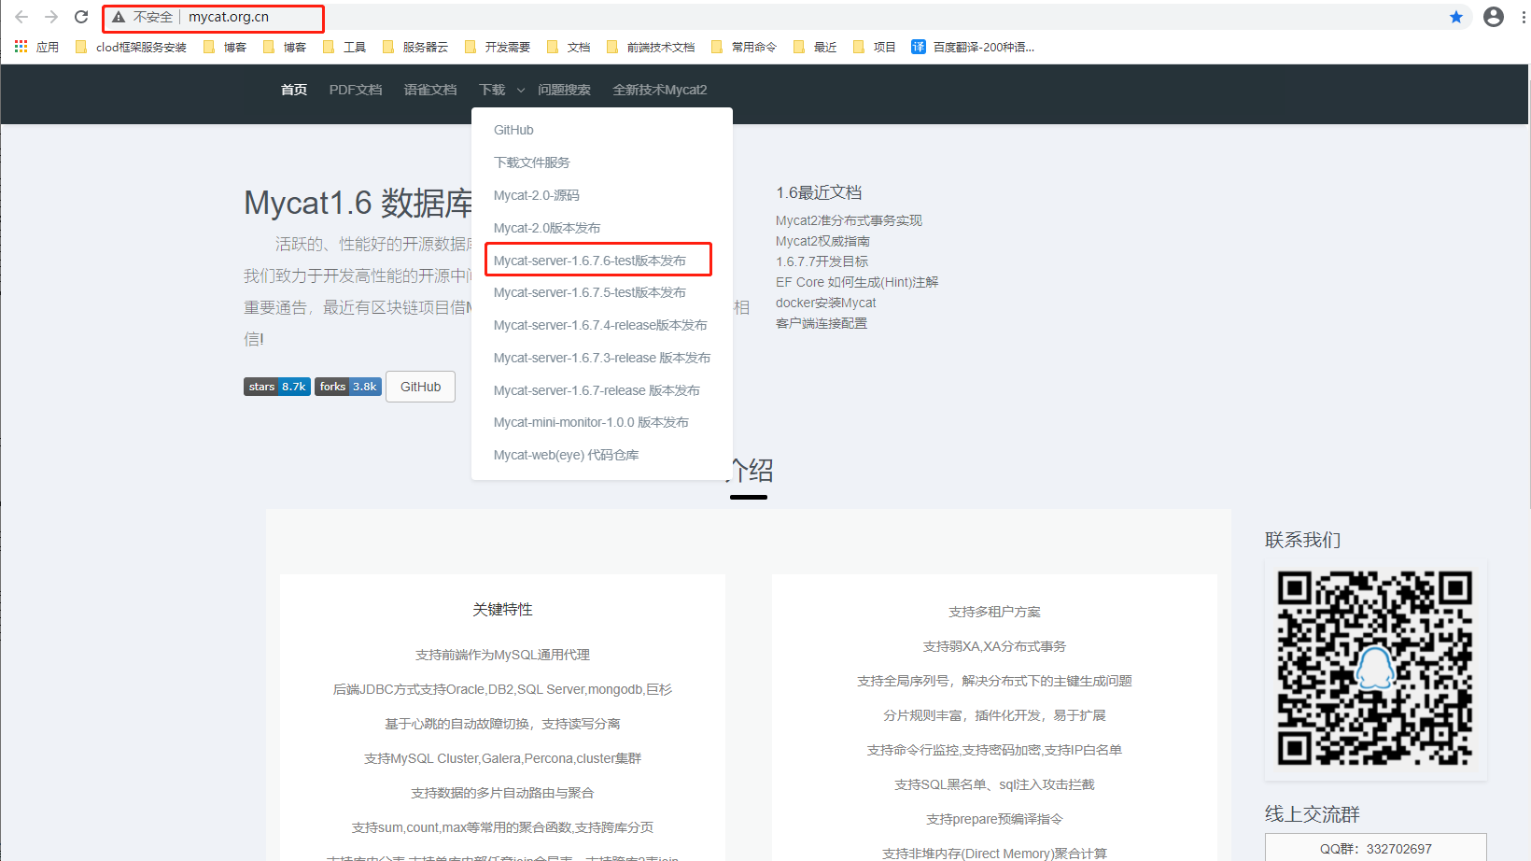Open PDF文档 in the navbar
The width and height of the screenshot is (1531, 861).
[356, 90]
